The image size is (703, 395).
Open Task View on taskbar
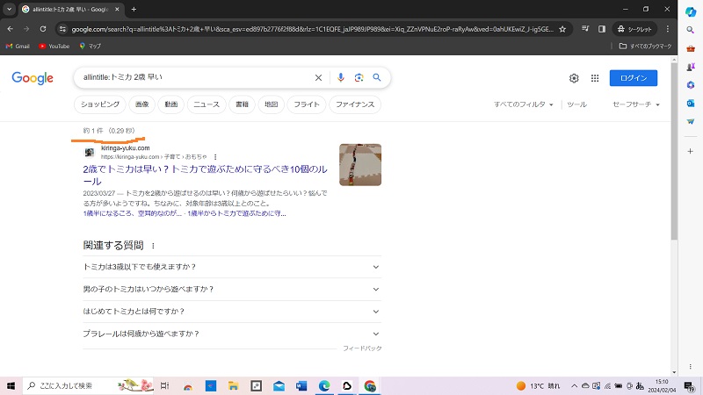click(164, 385)
